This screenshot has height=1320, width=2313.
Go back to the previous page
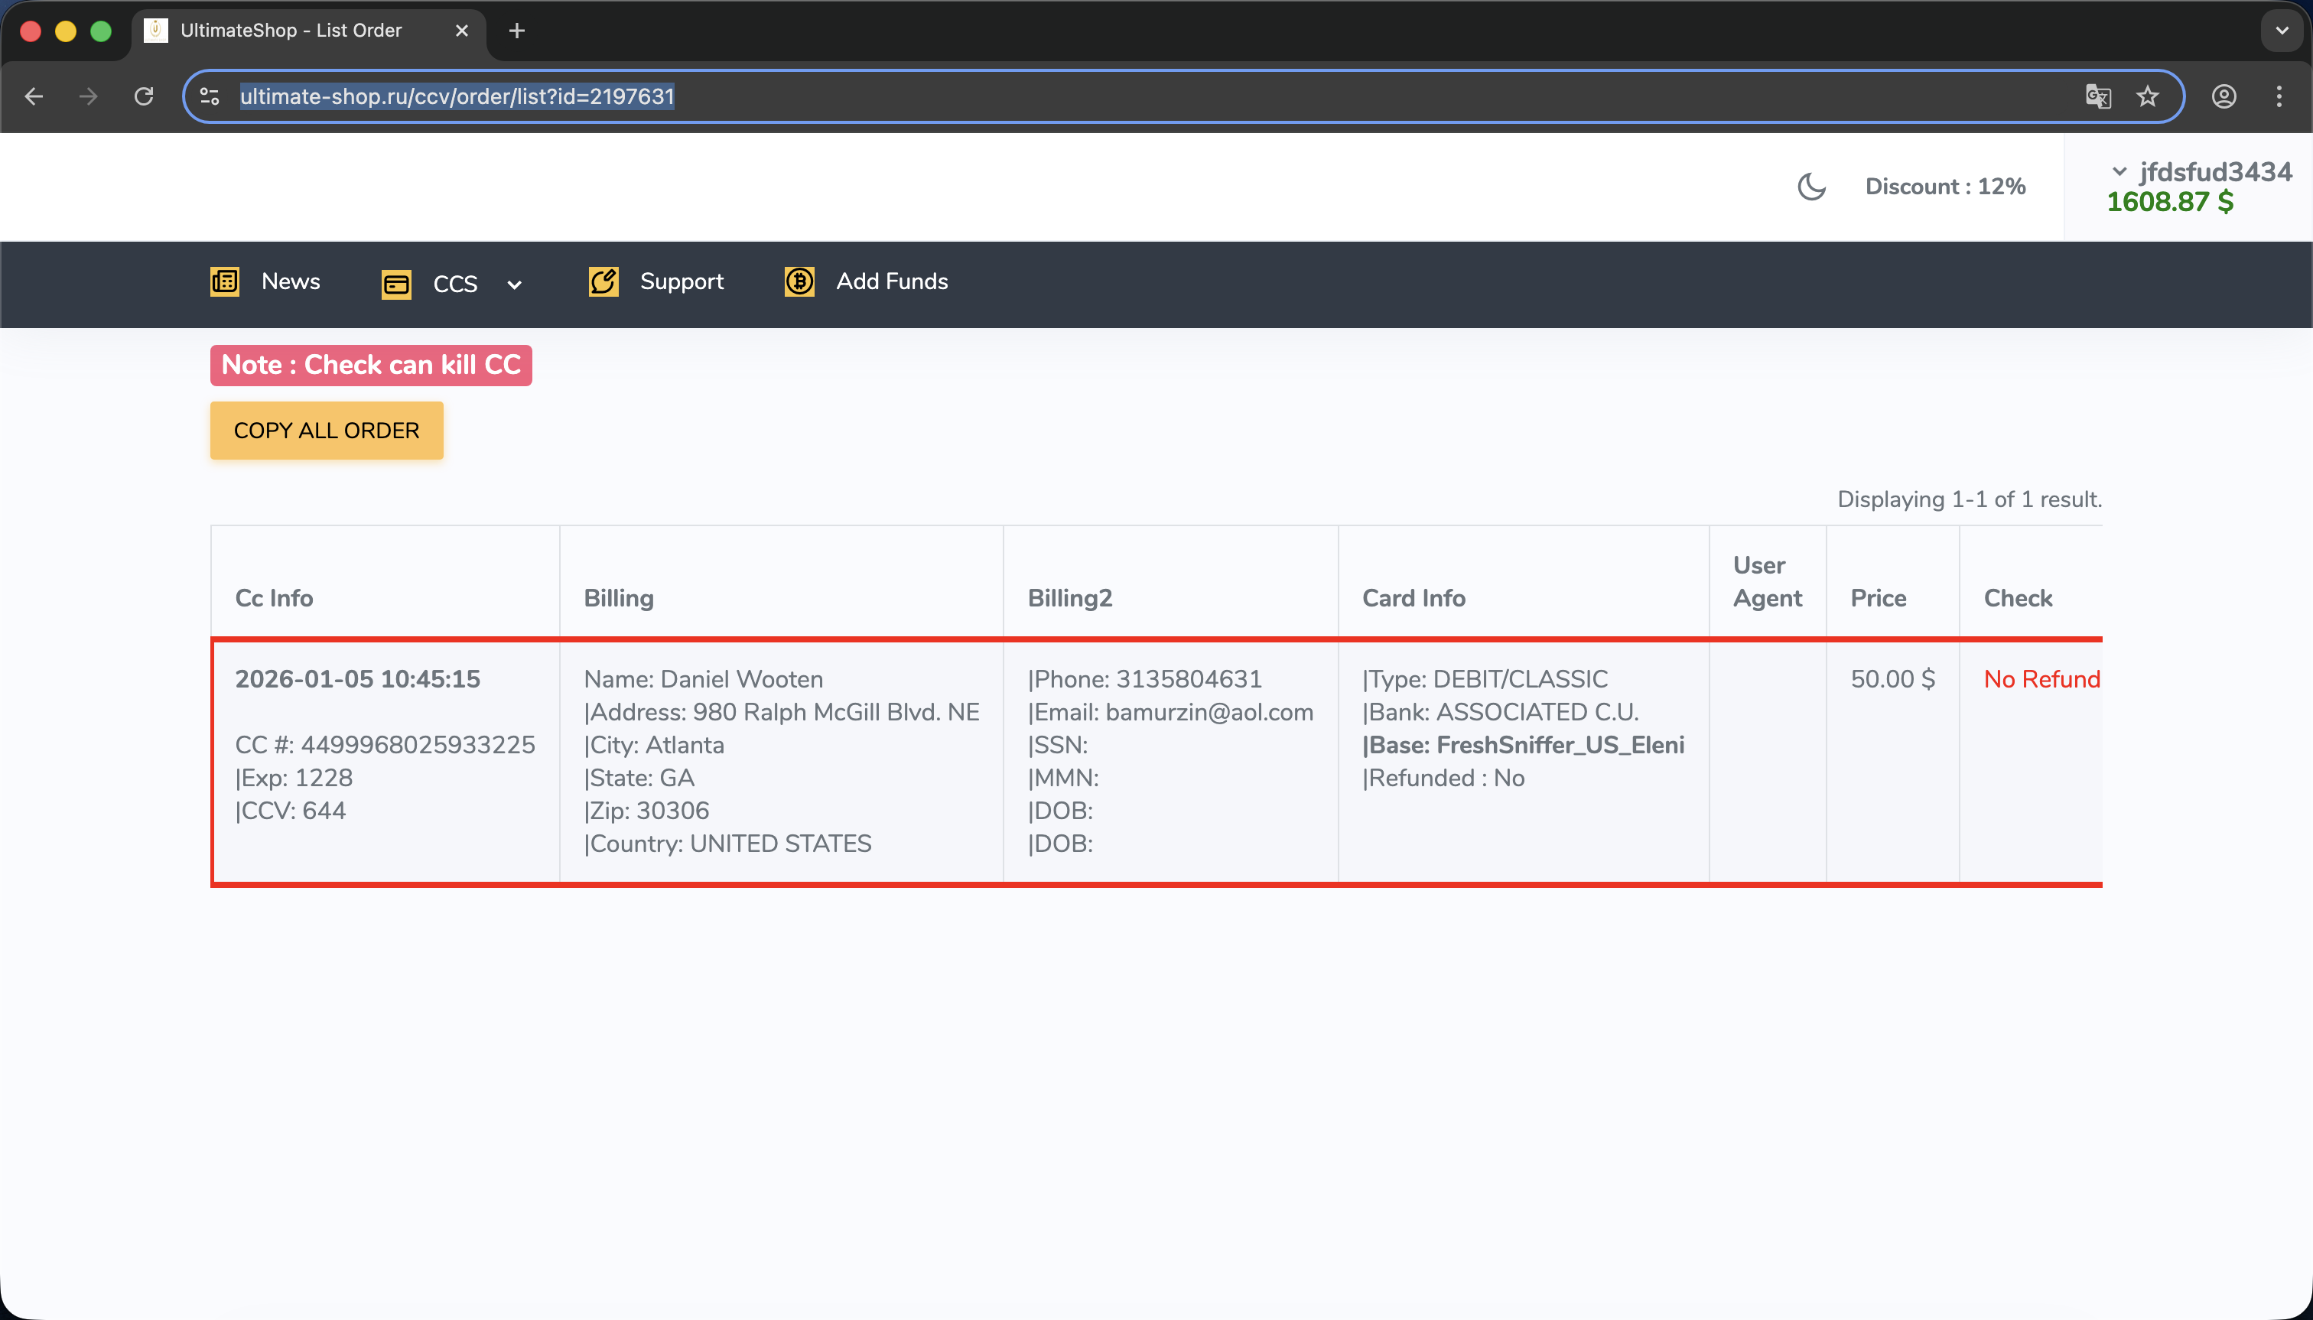(x=34, y=96)
